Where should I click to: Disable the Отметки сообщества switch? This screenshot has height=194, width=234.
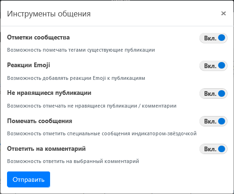pyautogui.click(x=213, y=38)
